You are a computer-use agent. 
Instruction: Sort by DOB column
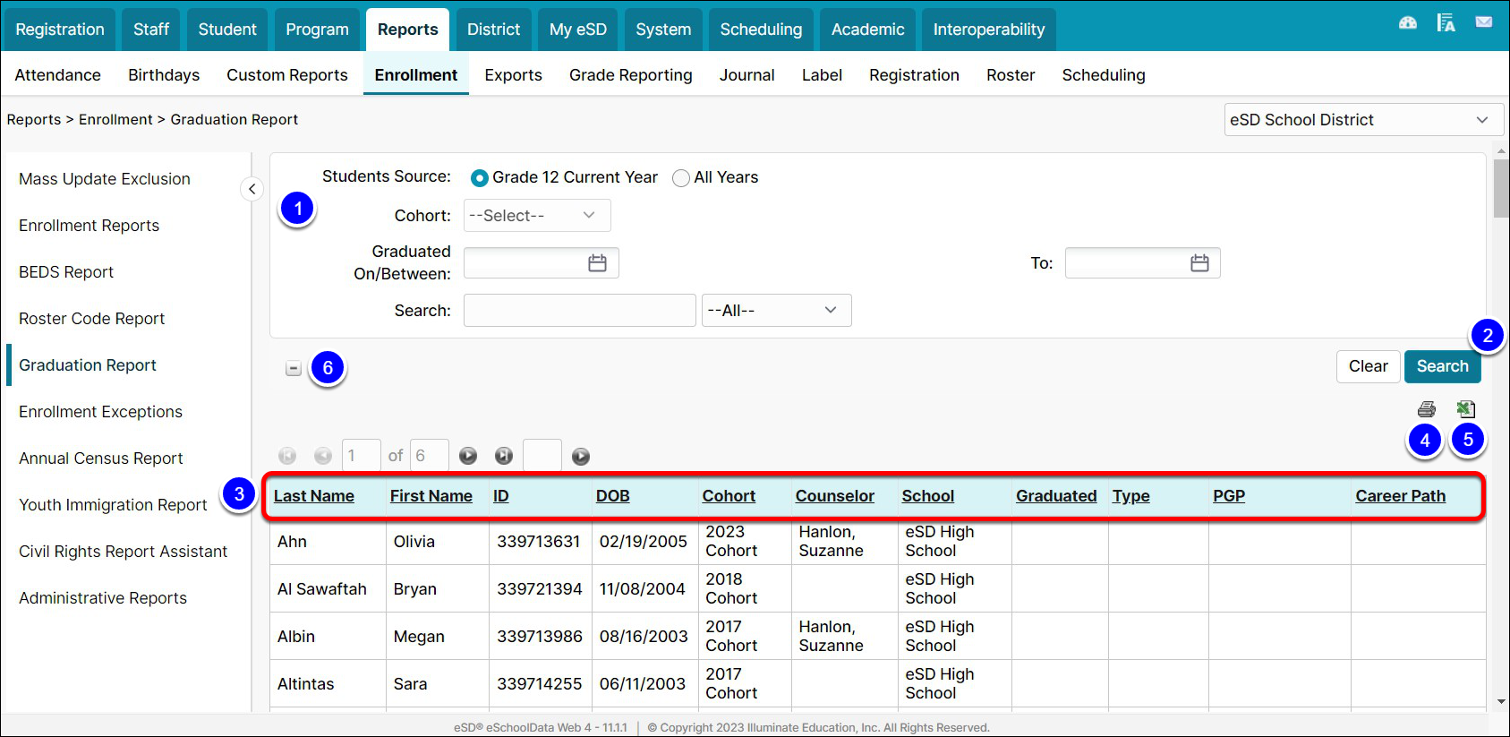point(613,496)
